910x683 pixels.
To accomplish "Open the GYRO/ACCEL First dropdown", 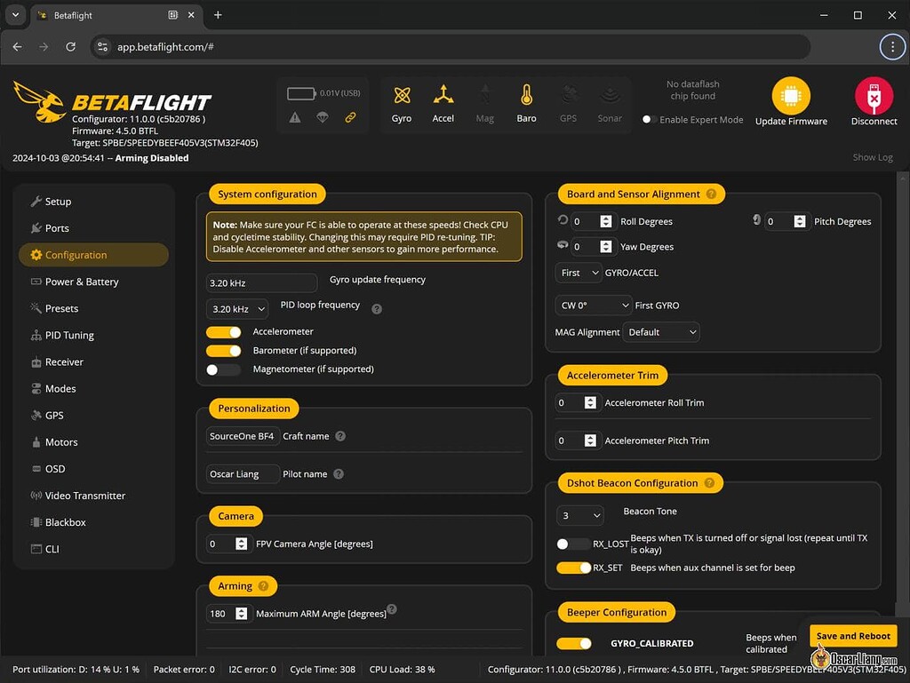I will point(578,273).
